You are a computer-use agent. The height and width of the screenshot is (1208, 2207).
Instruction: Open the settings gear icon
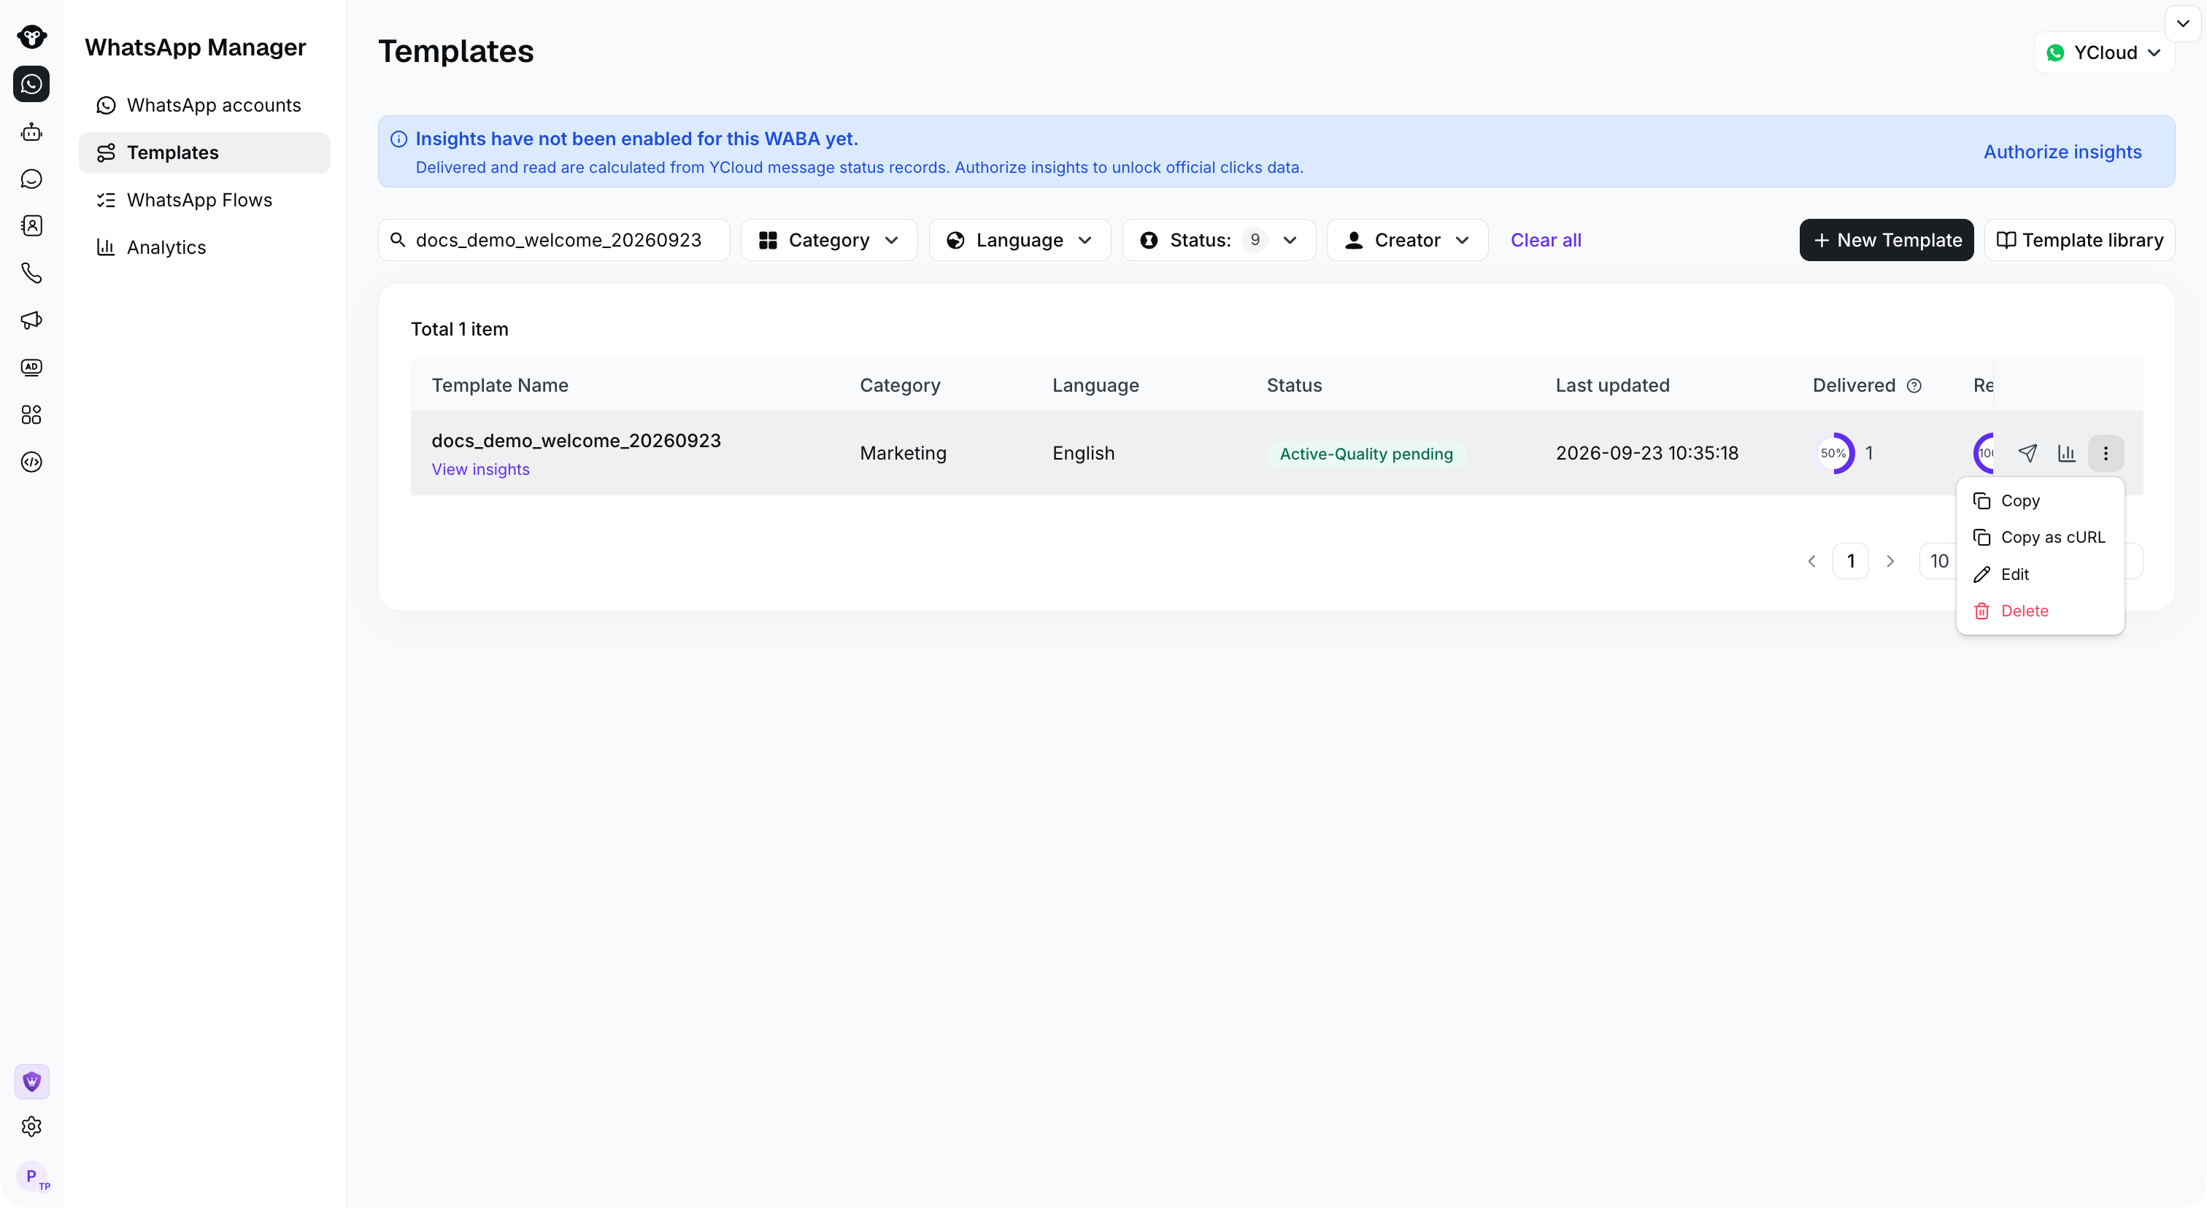click(x=31, y=1127)
